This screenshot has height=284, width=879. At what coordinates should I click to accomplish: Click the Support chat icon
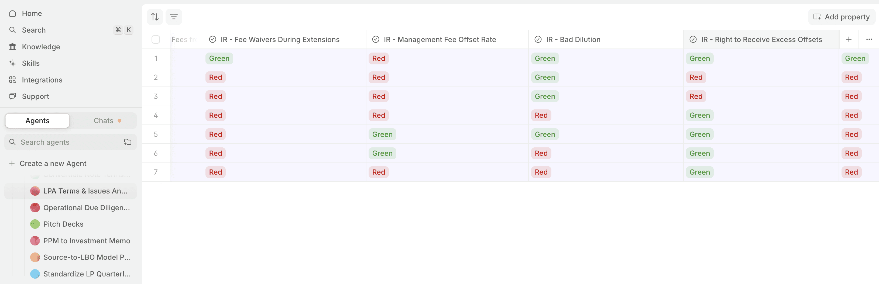13,96
